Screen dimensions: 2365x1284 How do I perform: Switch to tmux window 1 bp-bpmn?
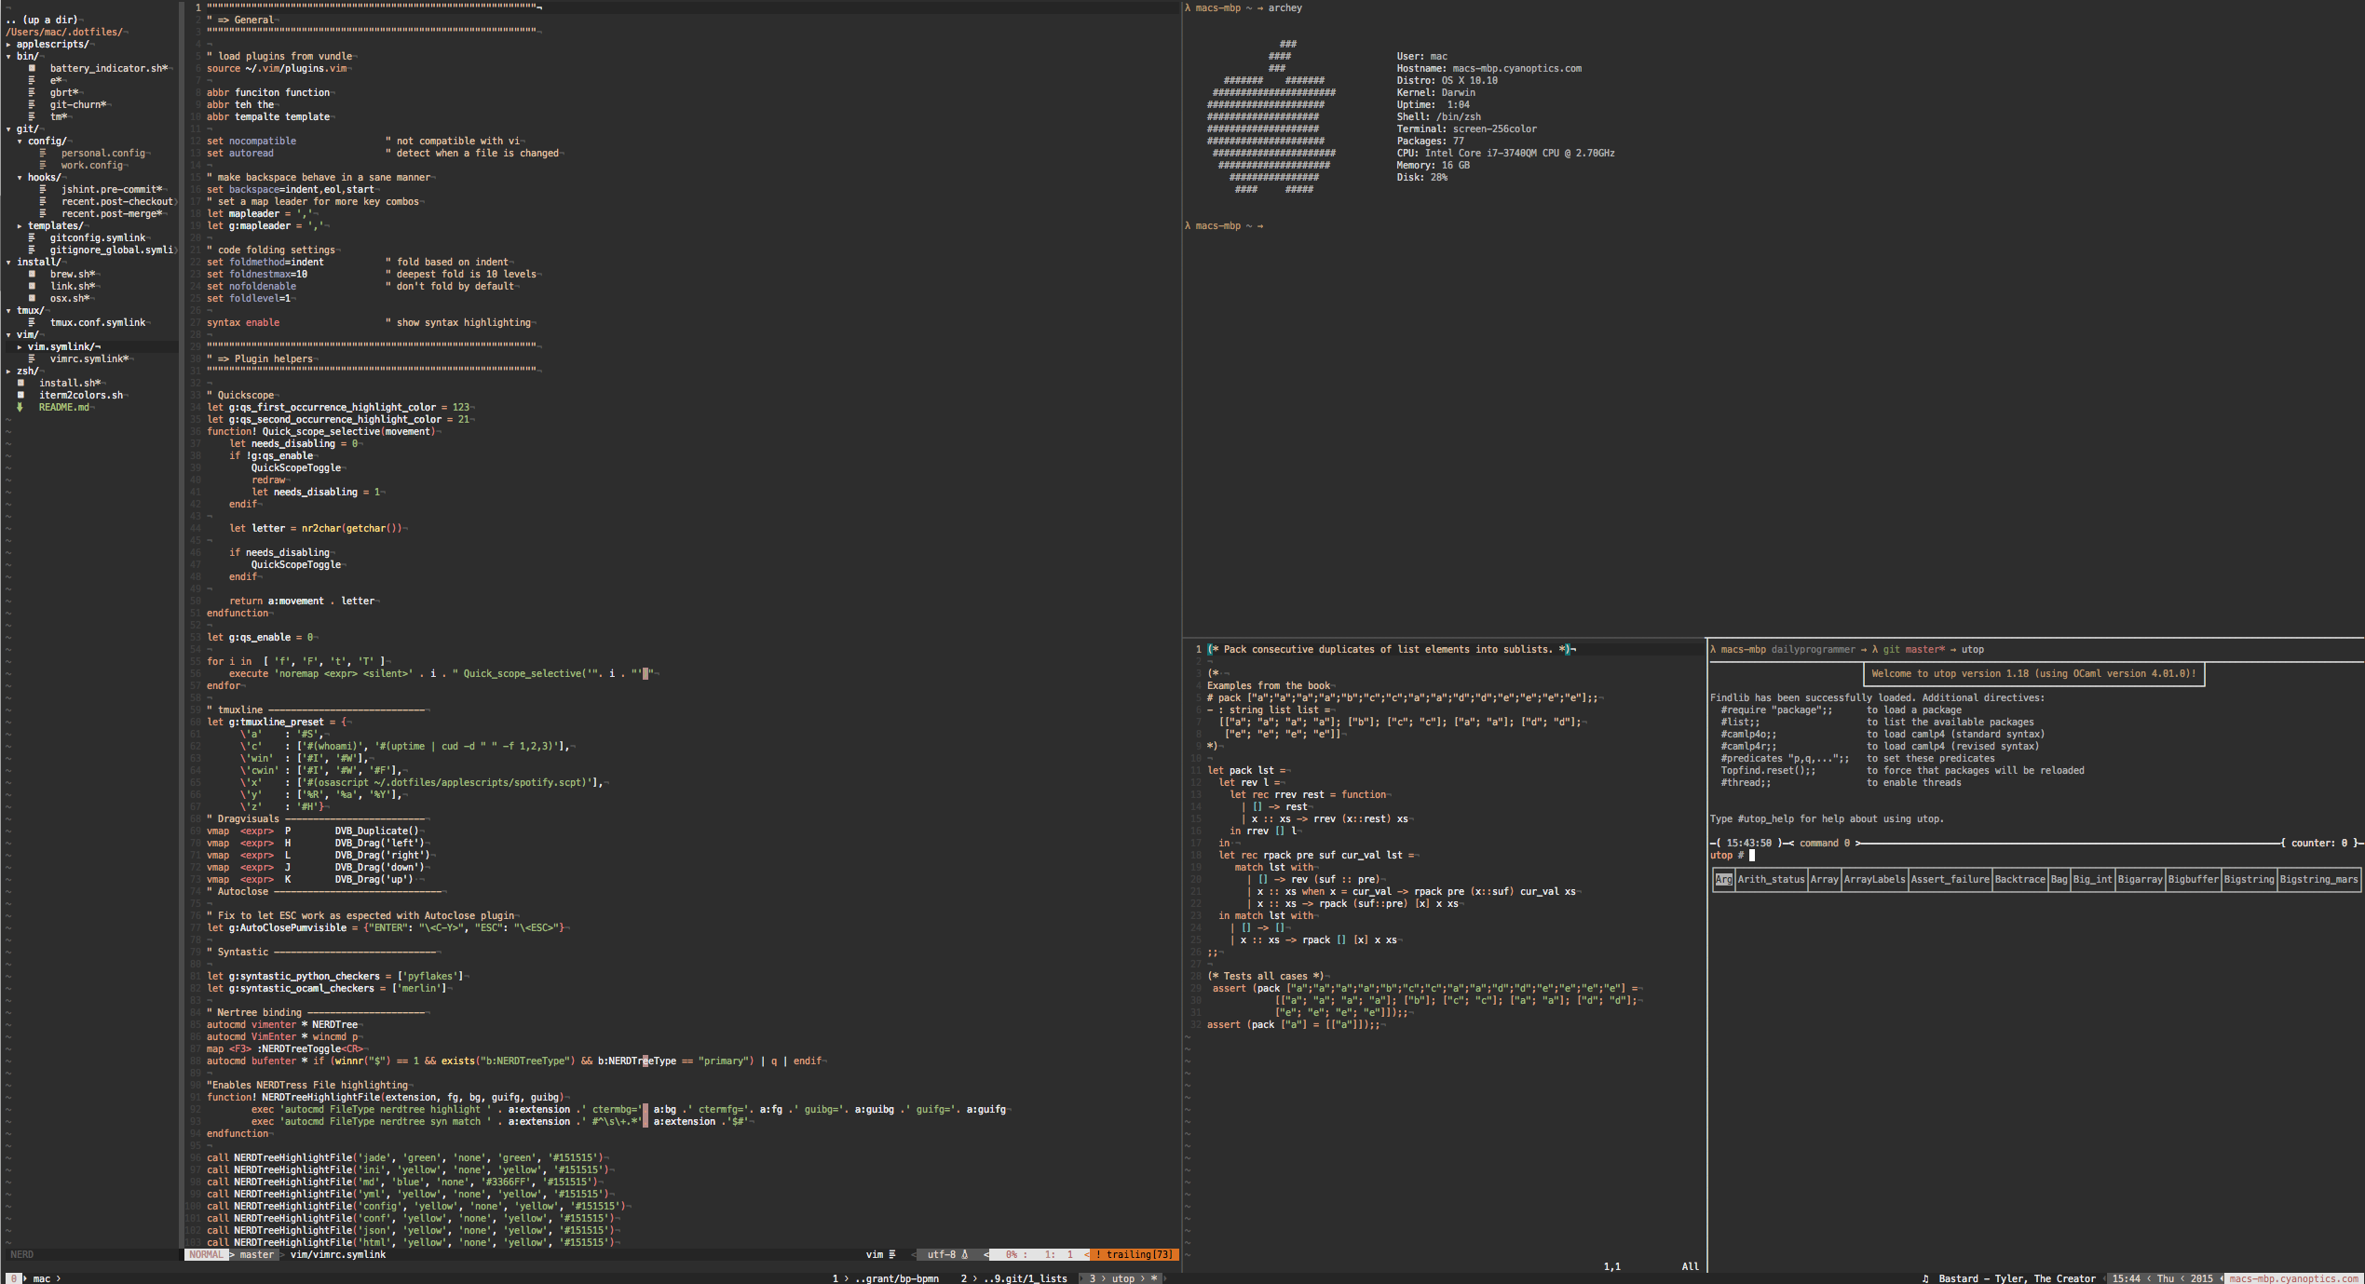click(x=885, y=1278)
